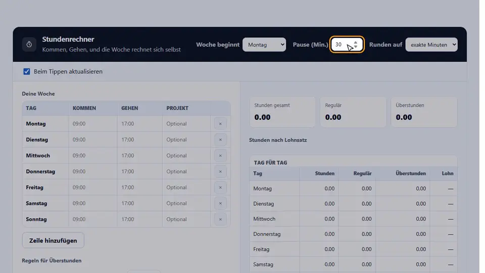This screenshot has height=273, width=485.
Task: Click Freitag Gehen time field
Action: (140, 188)
